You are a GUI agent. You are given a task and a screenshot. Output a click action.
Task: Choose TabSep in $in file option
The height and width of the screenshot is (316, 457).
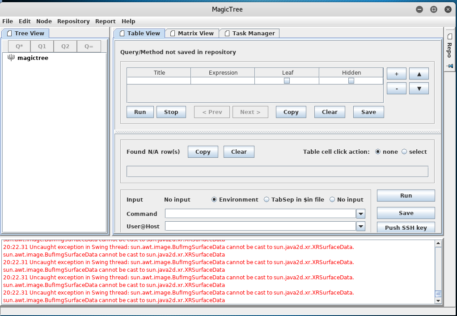click(267, 199)
